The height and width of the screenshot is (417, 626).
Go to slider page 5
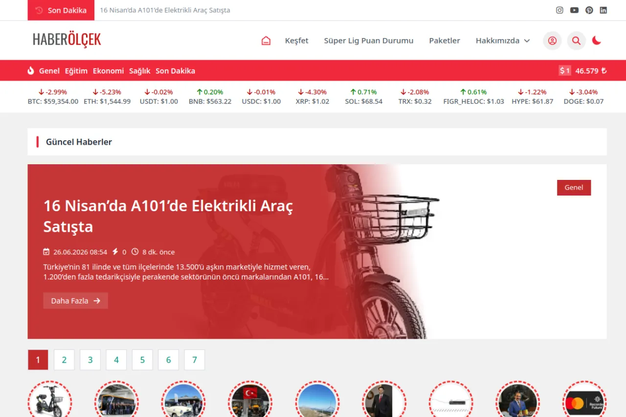click(x=142, y=360)
